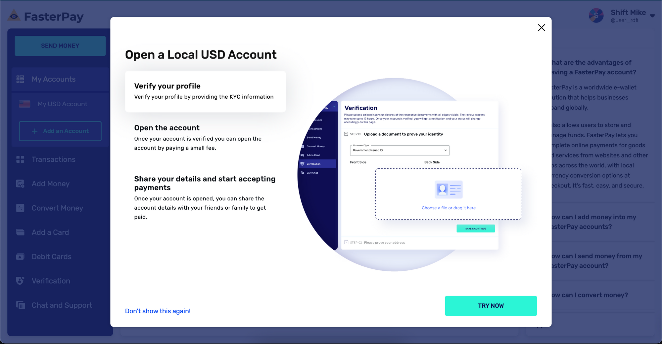
Task: Click the Transactions grid icon
Action: (x=20, y=159)
